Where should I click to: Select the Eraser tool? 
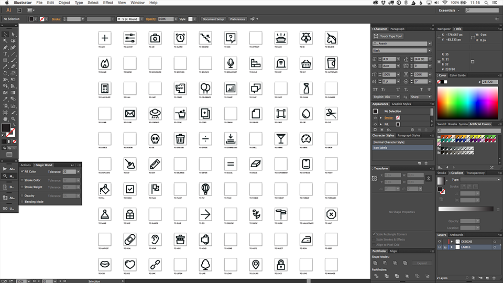click(x=13, y=67)
